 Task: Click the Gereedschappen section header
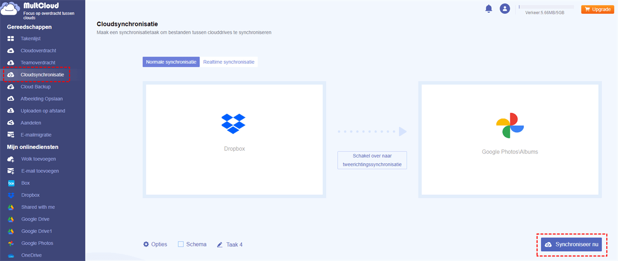(x=29, y=27)
